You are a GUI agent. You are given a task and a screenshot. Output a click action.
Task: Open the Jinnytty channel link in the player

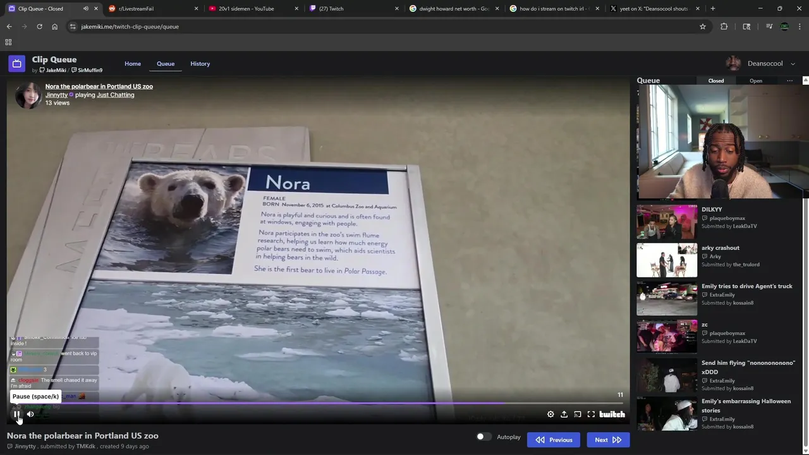click(x=57, y=95)
